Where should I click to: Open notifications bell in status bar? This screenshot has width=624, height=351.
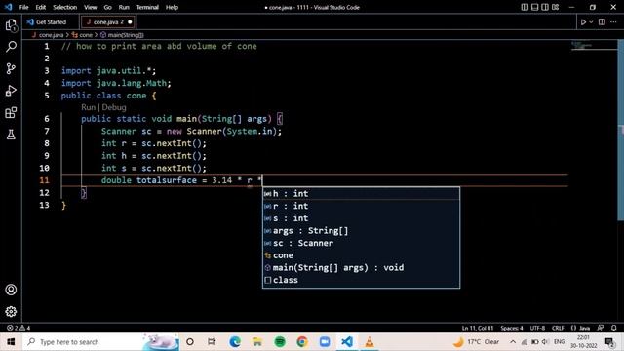pos(613,328)
